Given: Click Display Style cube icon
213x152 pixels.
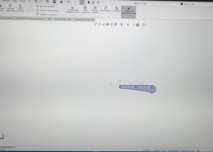Looking at the screenshot, I should (122, 24).
